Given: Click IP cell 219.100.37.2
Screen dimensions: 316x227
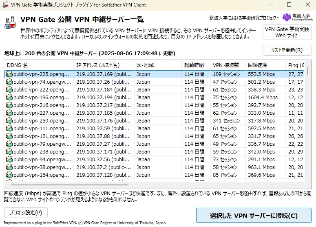Looking at the screenshot, I should (x=104, y=167).
